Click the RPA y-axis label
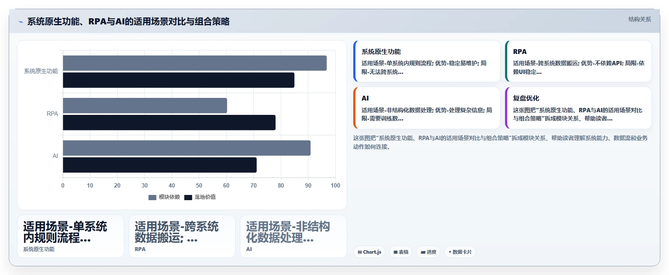 pyautogui.click(x=52, y=114)
